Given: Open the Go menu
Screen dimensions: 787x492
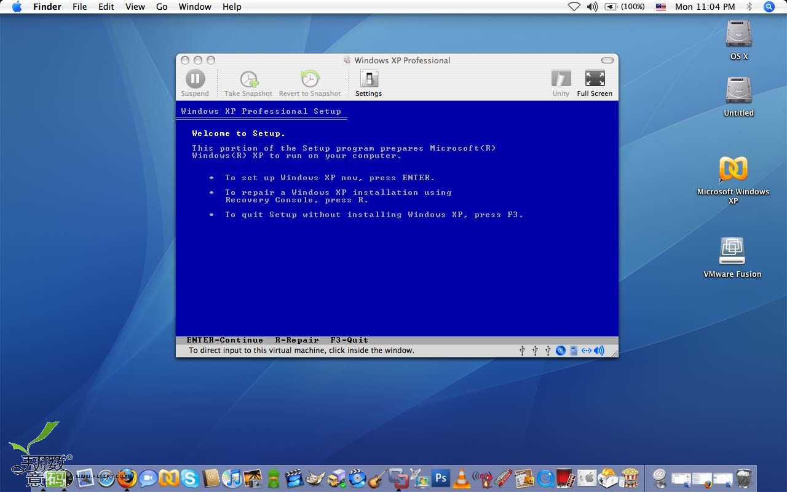Looking at the screenshot, I should (162, 7).
